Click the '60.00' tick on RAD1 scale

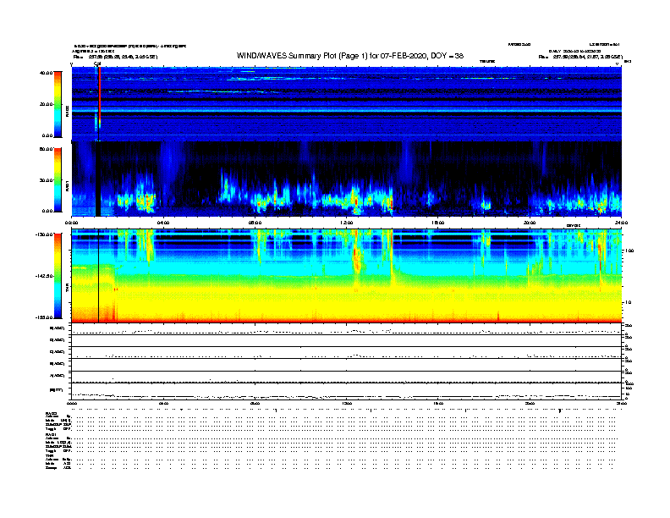47,149
